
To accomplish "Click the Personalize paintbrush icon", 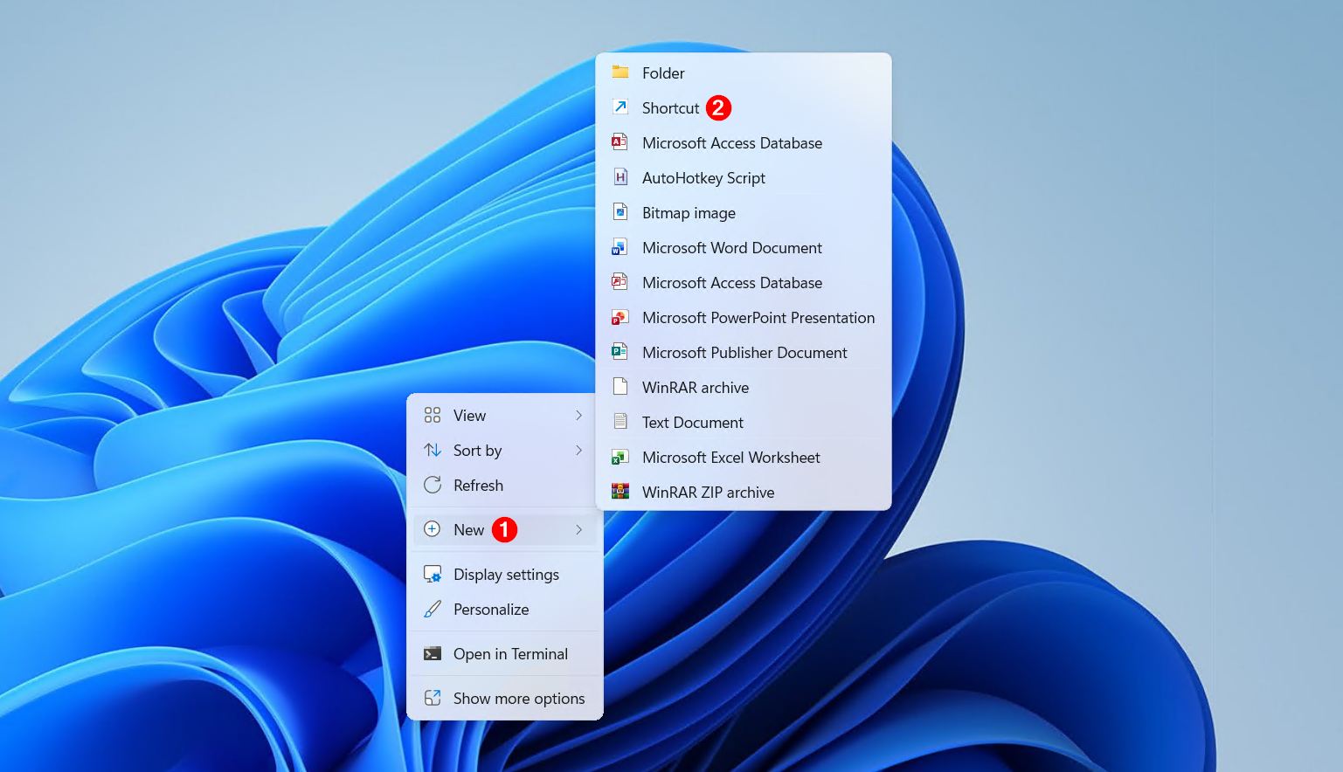I will tap(433, 609).
